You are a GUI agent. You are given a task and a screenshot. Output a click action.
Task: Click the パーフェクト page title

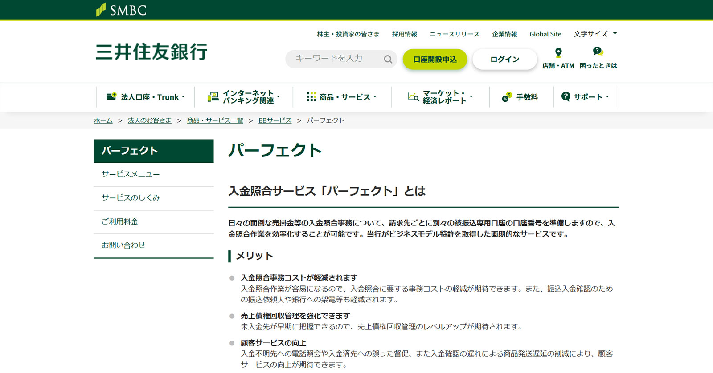click(x=275, y=150)
